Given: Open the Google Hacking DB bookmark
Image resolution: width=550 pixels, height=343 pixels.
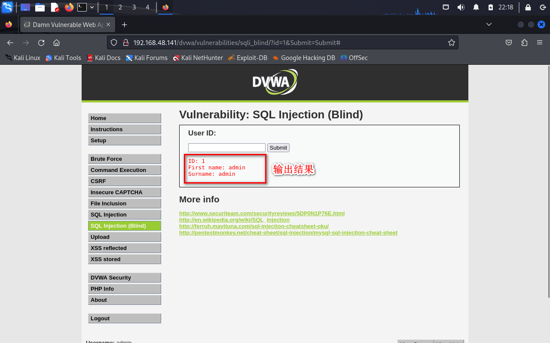Looking at the screenshot, I should (x=303, y=58).
